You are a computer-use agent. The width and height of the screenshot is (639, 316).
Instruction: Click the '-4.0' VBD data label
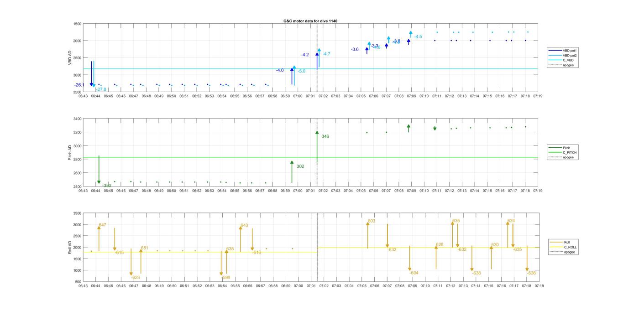280,70
